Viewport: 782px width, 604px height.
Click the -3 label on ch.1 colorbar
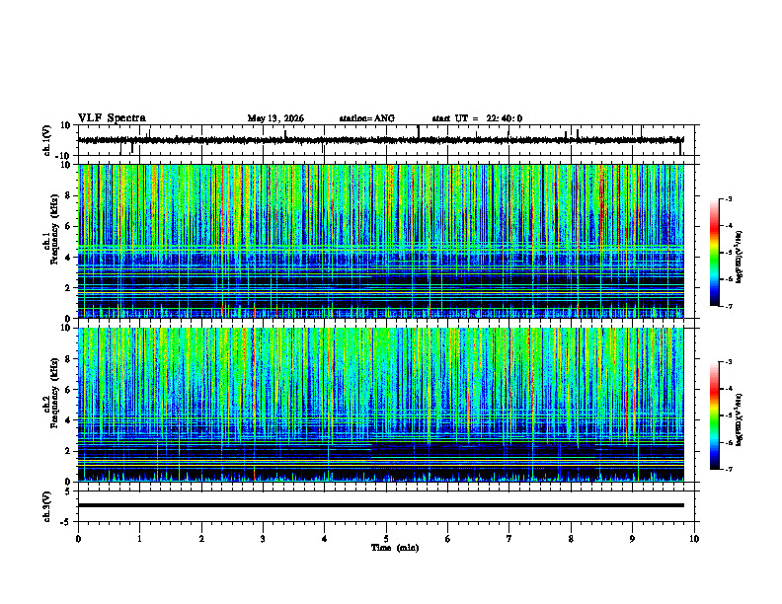728,198
